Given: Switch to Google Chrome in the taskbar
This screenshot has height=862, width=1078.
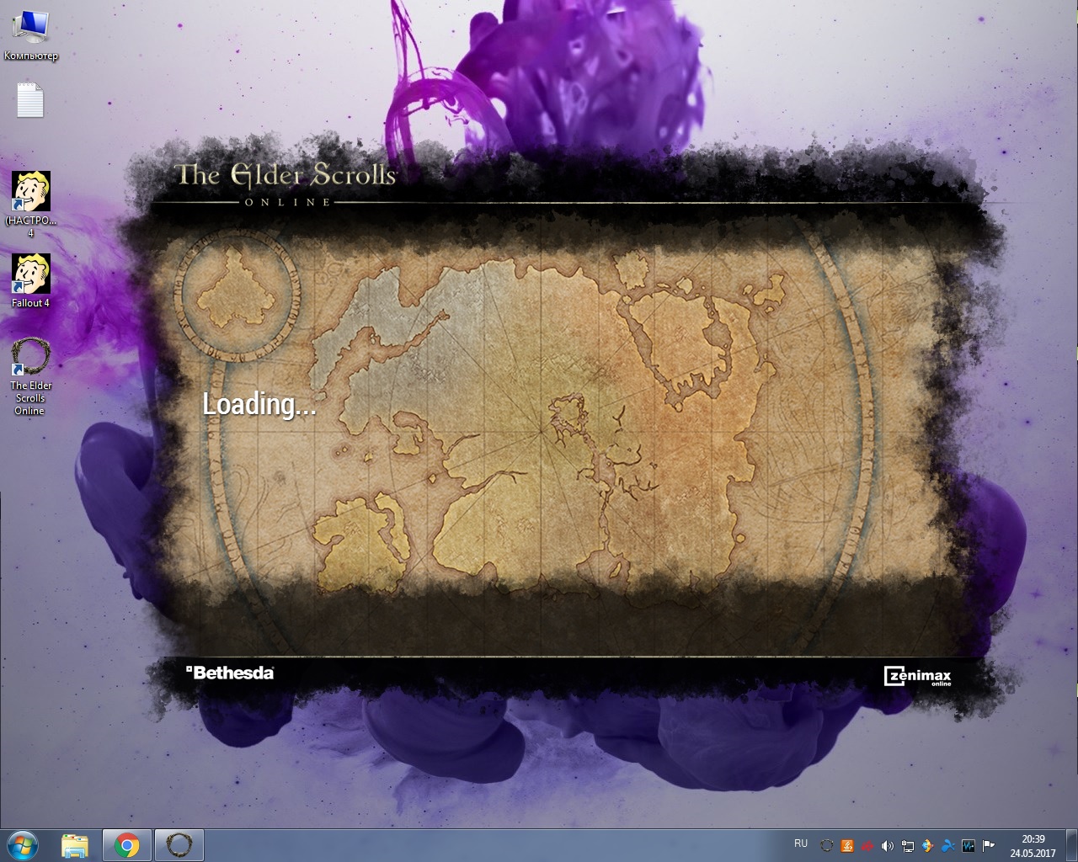Looking at the screenshot, I should click(x=127, y=844).
